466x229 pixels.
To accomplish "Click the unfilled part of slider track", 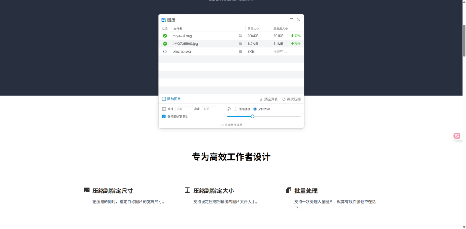I will pyautogui.click(x=277, y=116).
